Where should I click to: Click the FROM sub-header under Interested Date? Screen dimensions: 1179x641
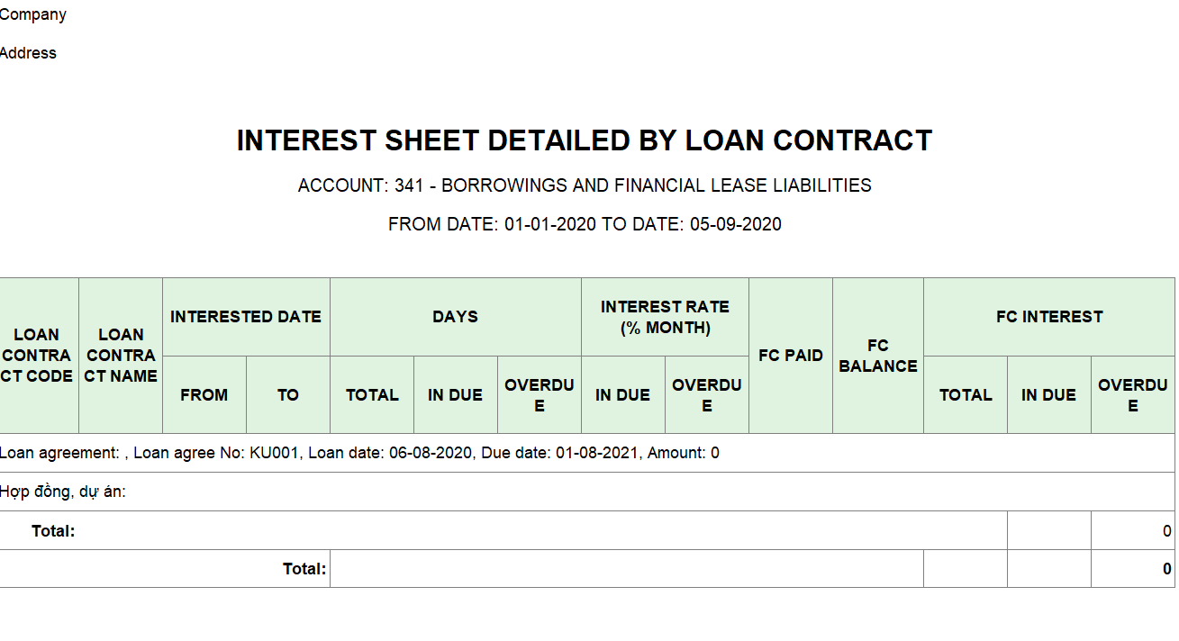[x=204, y=394]
